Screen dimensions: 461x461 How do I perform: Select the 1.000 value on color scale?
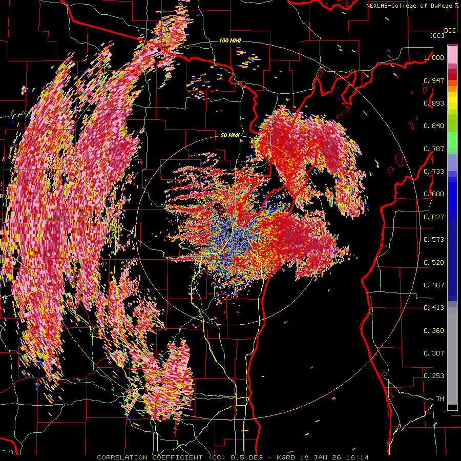coord(434,57)
